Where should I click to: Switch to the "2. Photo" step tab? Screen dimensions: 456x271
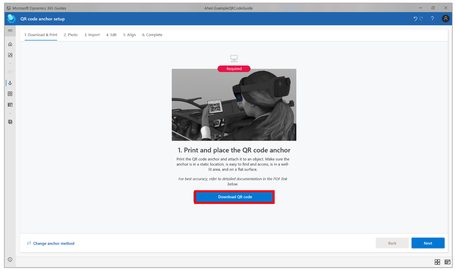coord(70,35)
